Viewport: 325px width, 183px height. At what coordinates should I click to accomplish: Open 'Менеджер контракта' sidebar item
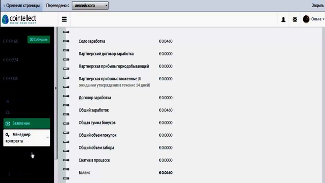point(27,138)
